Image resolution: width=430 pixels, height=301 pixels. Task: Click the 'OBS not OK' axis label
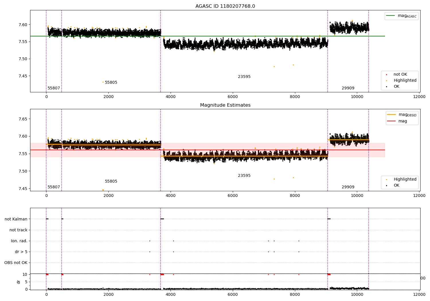click(x=16, y=263)
